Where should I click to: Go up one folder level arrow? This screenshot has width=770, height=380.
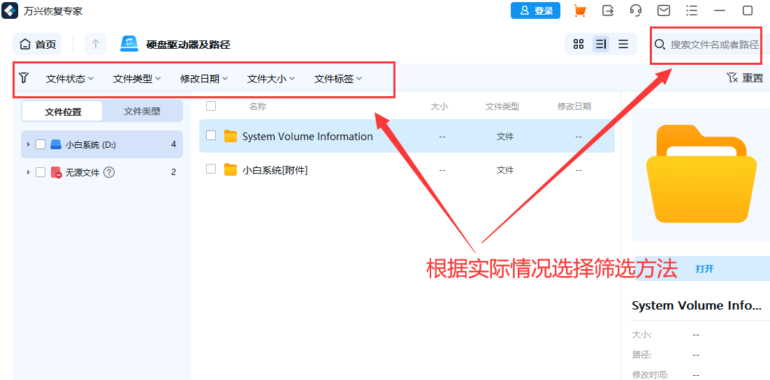(96, 44)
